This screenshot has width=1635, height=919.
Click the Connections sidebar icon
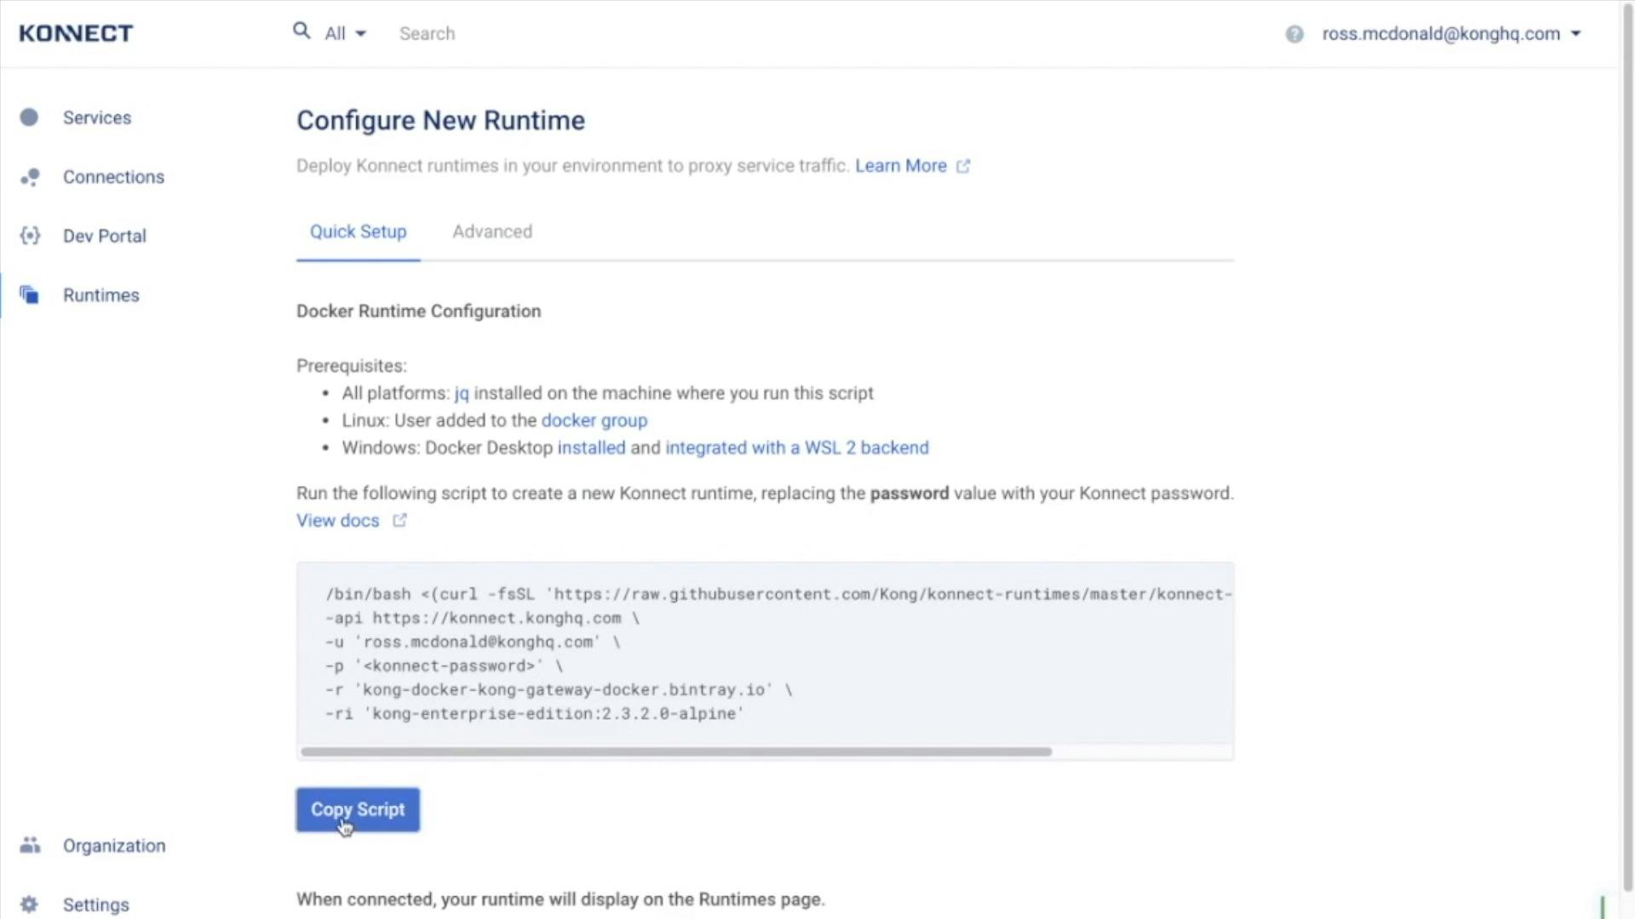pyautogui.click(x=30, y=177)
